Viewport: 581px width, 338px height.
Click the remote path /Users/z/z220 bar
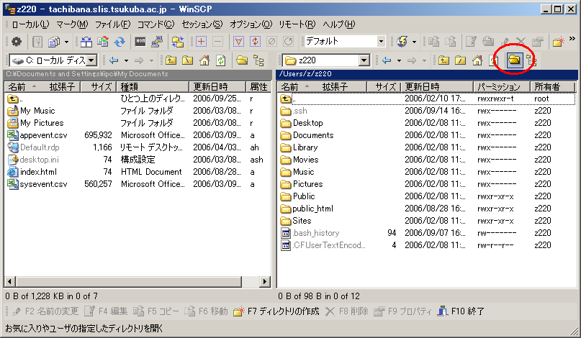(x=427, y=74)
